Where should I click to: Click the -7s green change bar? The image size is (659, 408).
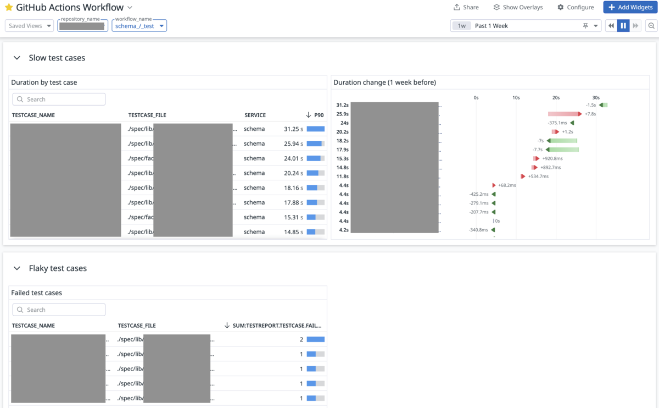tap(562, 141)
